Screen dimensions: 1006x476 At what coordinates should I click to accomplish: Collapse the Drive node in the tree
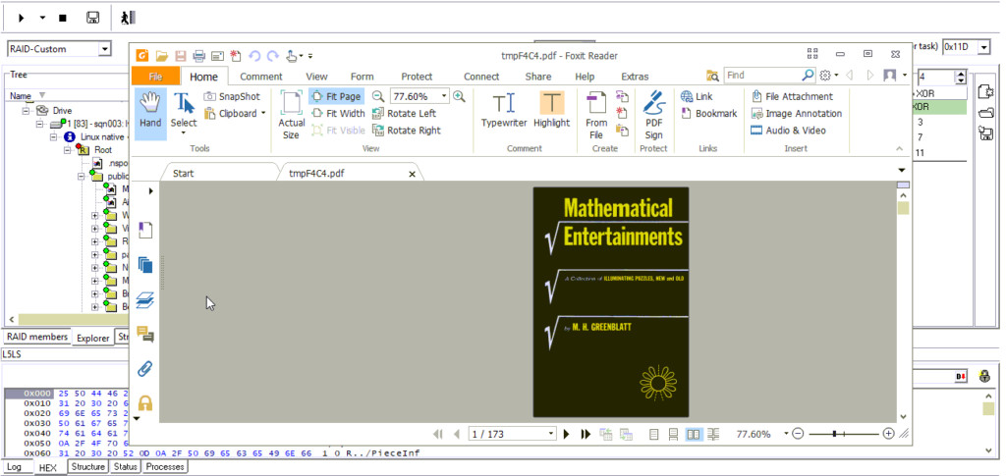point(27,110)
